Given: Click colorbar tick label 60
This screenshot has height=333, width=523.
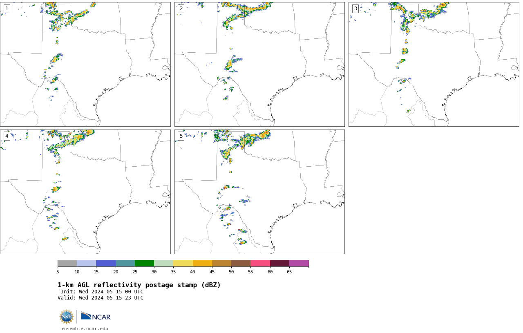Looking at the screenshot, I should click(270, 272).
